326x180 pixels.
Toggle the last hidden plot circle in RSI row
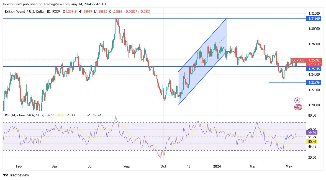tap(100, 115)
